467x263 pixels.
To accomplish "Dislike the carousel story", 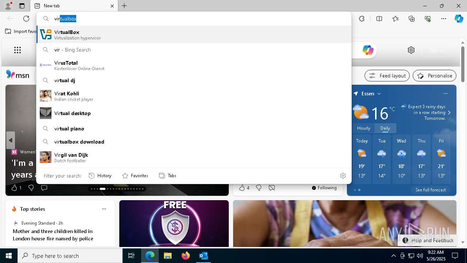I will pyautogui.click(x=31, y=188).
